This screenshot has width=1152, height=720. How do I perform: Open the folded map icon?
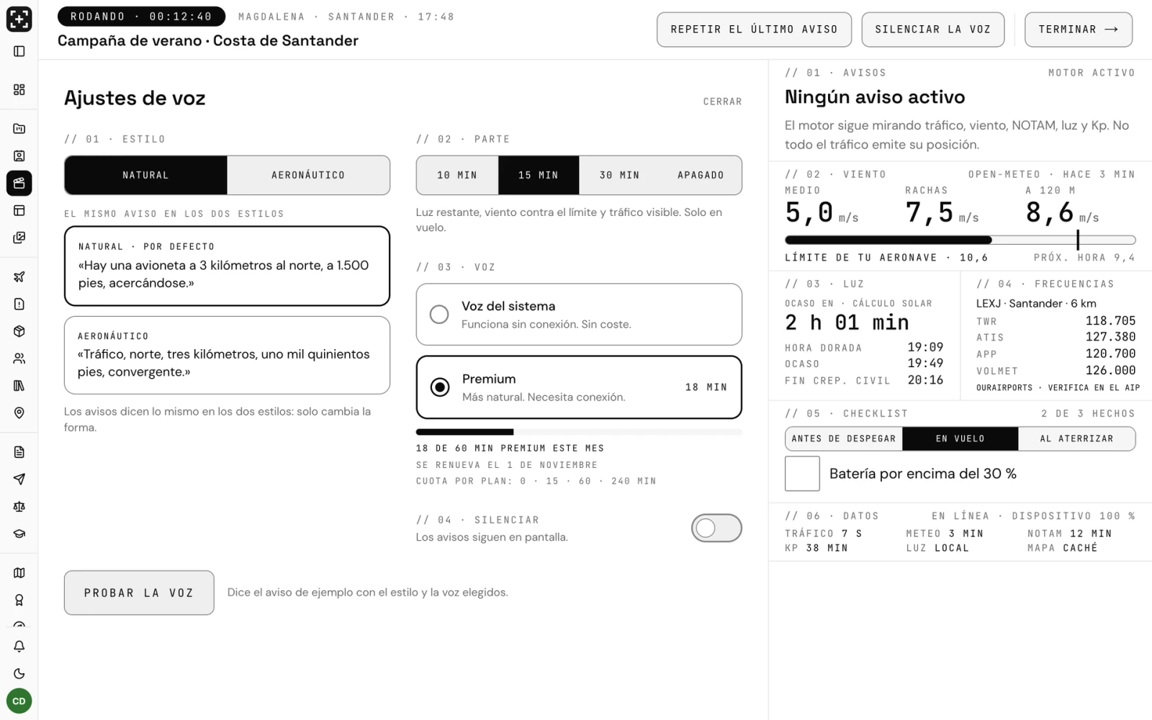point(19,573)
